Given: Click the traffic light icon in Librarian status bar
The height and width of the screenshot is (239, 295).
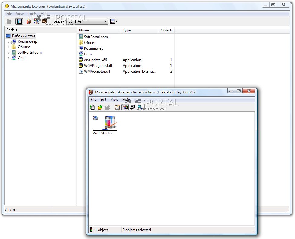Looking at the screenshot, I should click(91, 230).
